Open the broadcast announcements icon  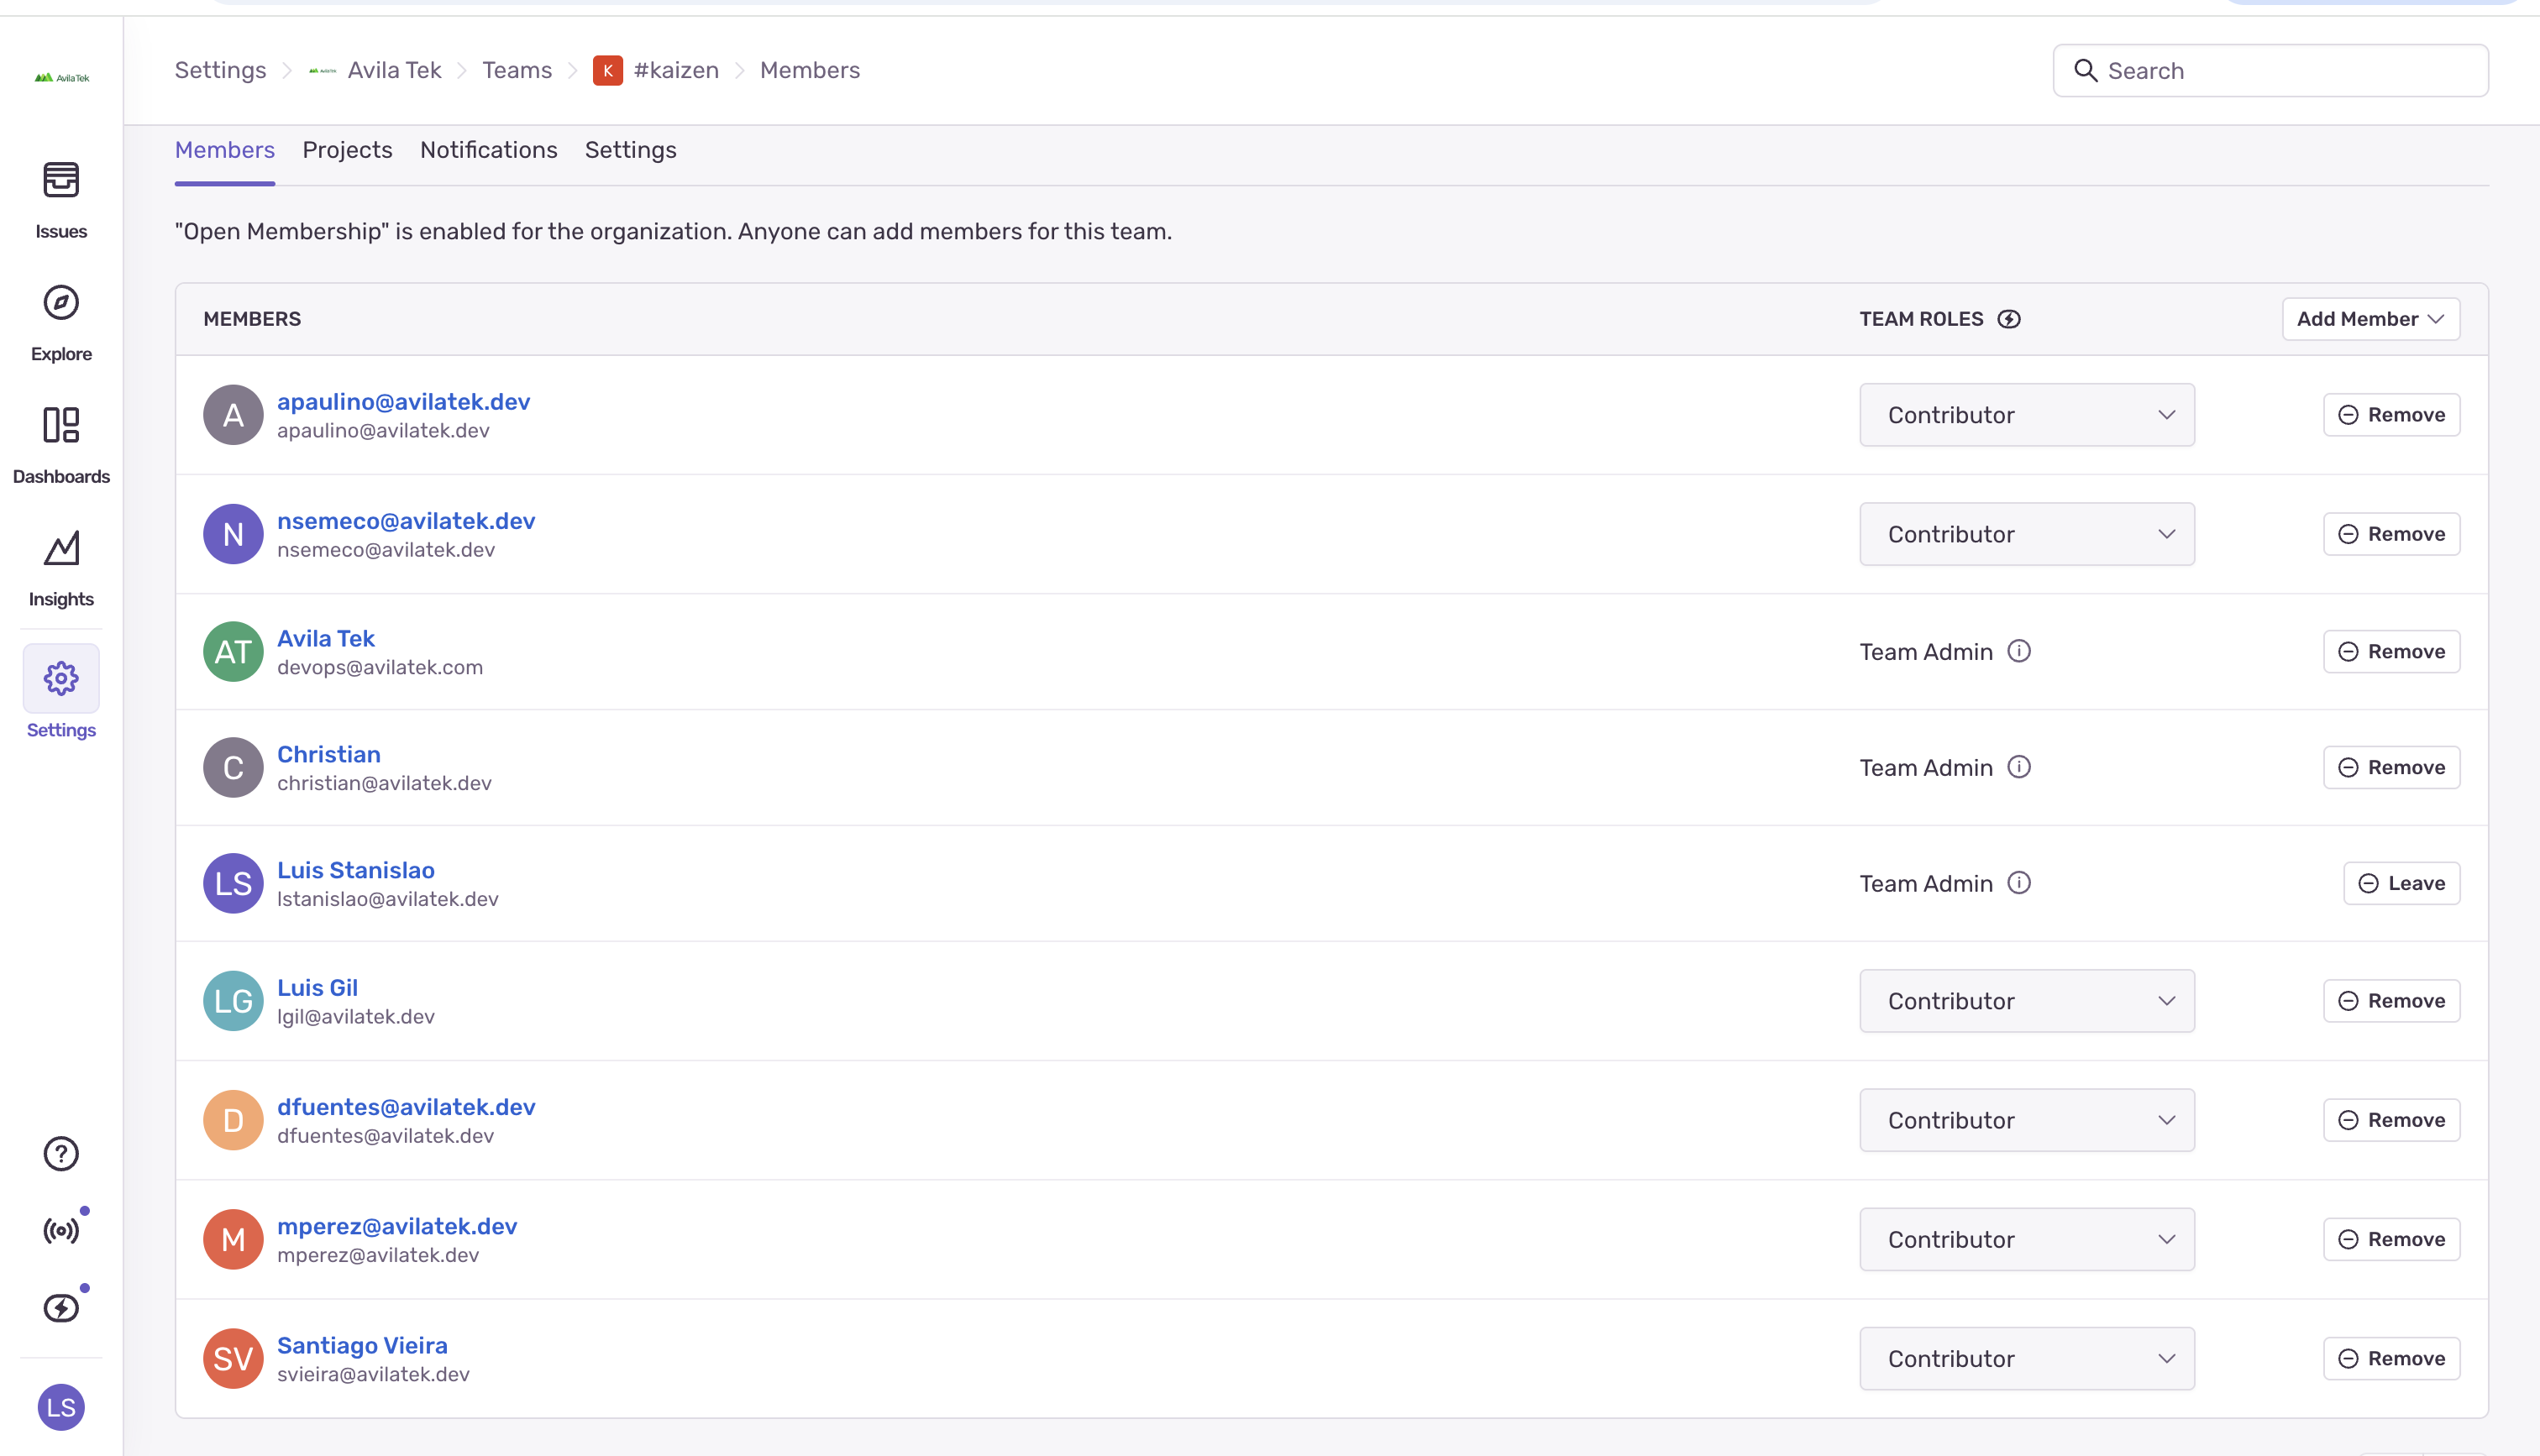pyautogui.click(x=61, y=1230)
